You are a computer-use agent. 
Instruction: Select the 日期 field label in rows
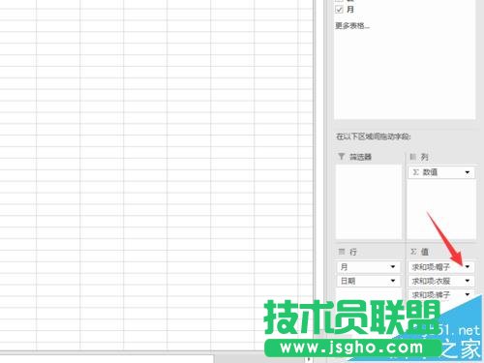tap(348, 281)
